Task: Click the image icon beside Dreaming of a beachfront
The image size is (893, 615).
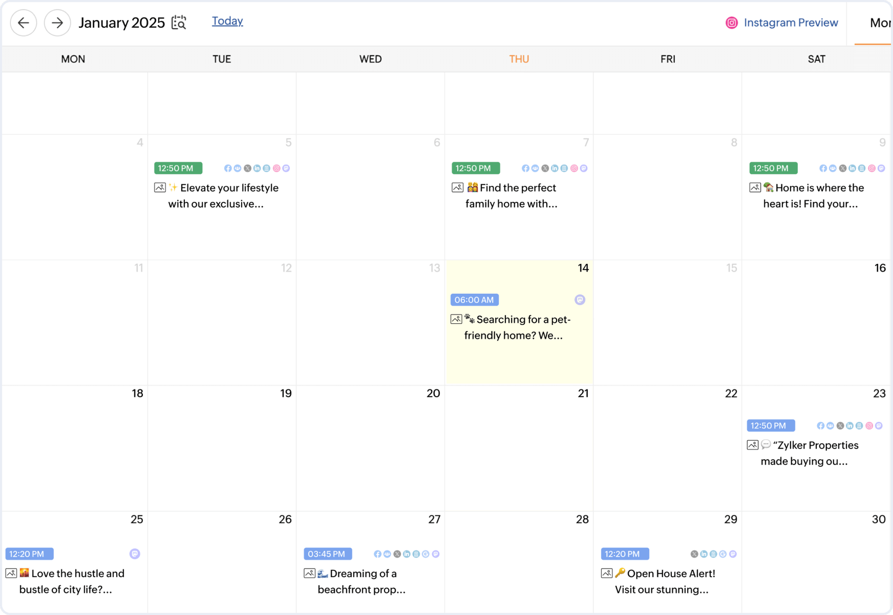Action: [309, 573]
